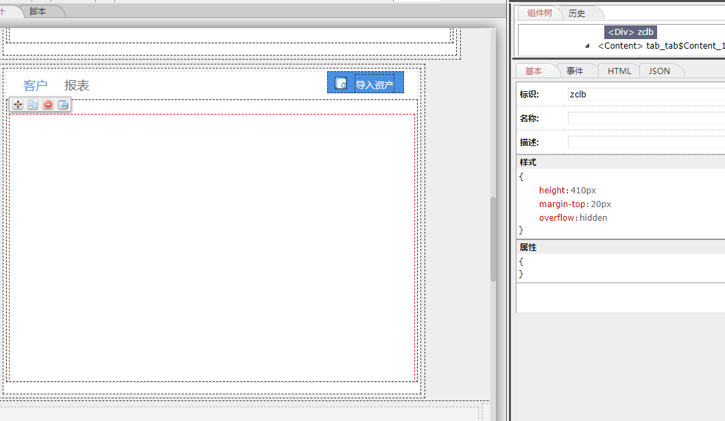Click the select parent container icon

point(63,104)
